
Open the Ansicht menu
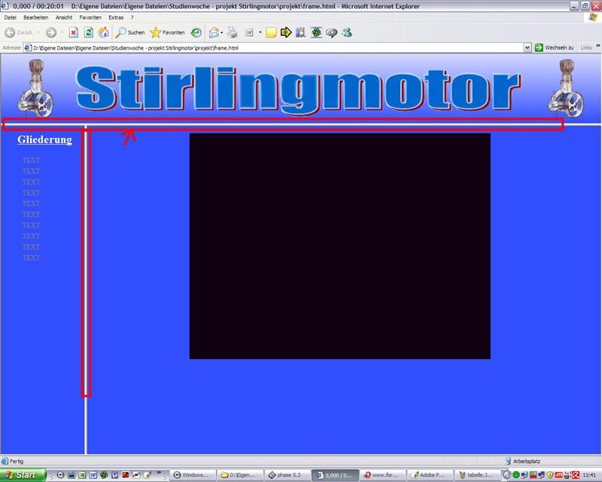[64, 17]
